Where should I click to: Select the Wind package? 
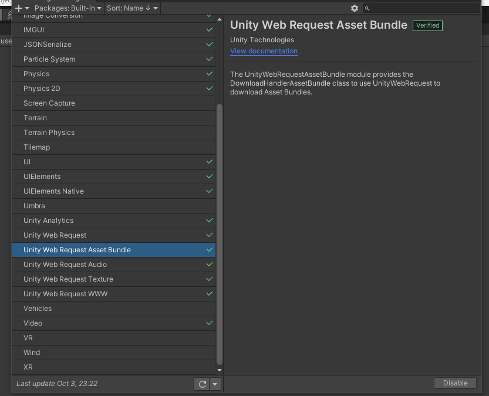tap(113, 353)
